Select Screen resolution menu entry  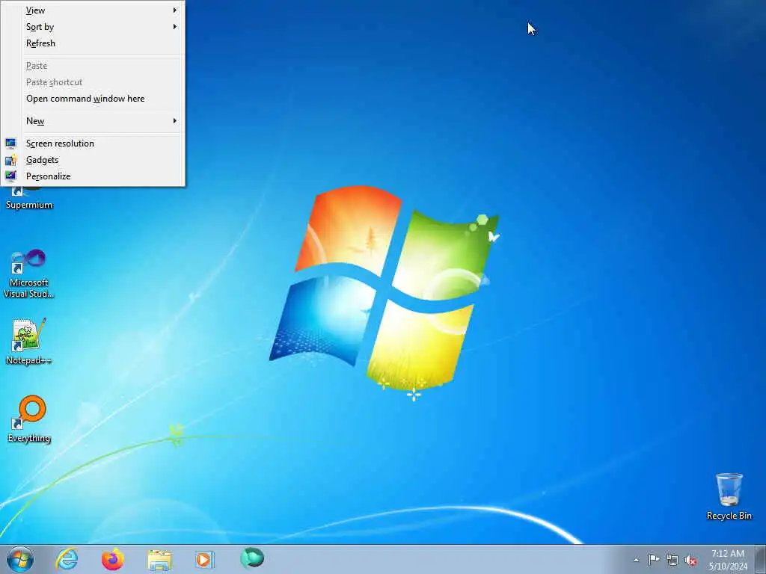tap(93, 143)
